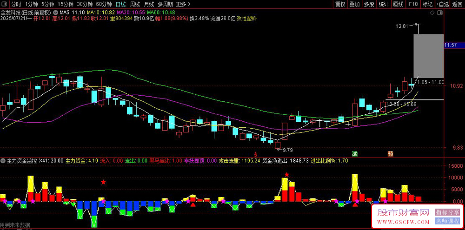The width and height of the screenshot is (465, 230).
Task: Switch to the 日线 daily chart
Action: pos(120,4)
